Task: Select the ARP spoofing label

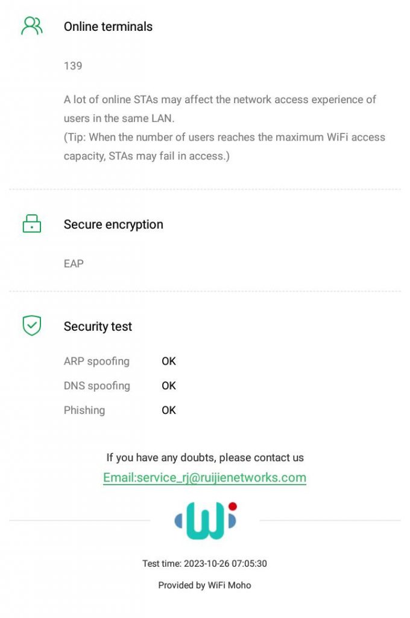Action: (96, 362)
